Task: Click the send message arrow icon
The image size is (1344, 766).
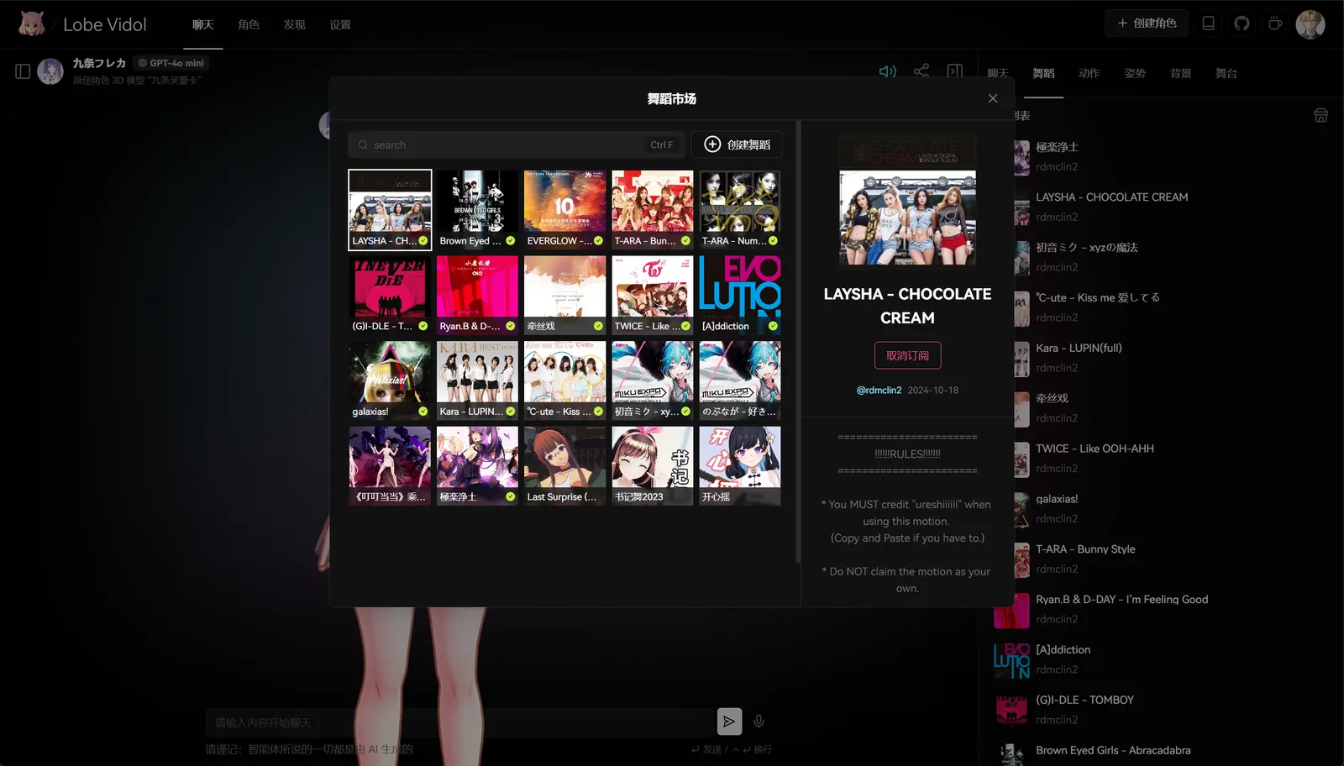Action: tap(729, 721)
